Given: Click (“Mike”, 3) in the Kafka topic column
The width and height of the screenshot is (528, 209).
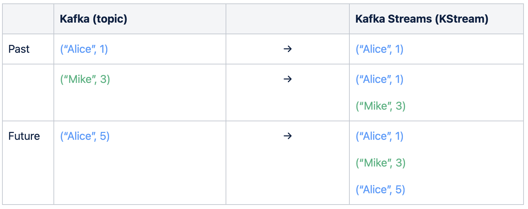Looking at the screenshot, I should (85, 79).
